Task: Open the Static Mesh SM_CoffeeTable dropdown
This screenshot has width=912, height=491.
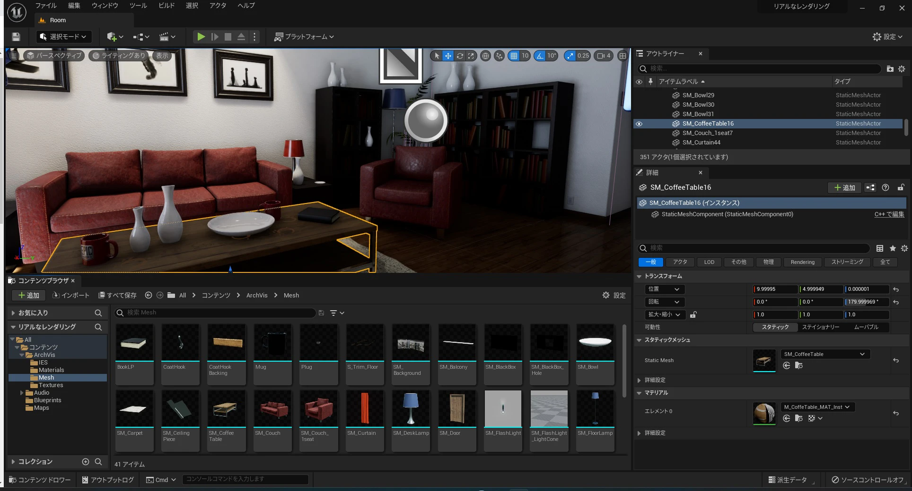Action: coord(824,354)
